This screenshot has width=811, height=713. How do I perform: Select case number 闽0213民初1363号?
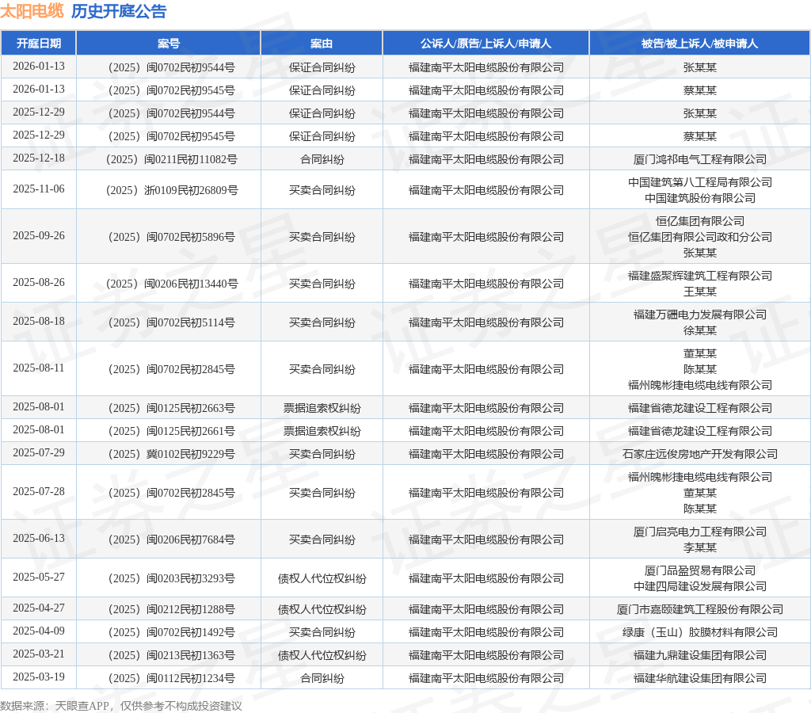pos(172,656)
